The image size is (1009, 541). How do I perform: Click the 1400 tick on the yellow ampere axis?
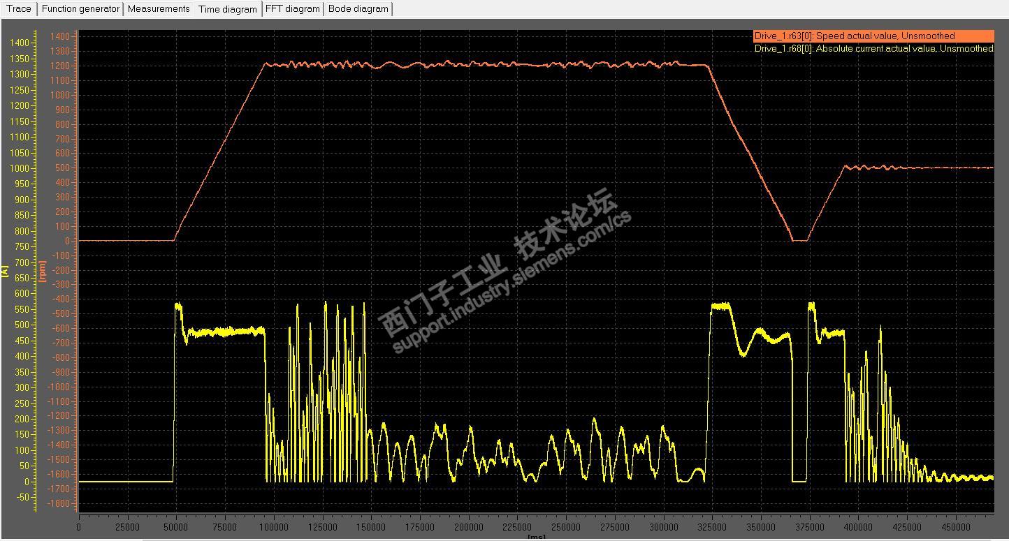pyautogui.click(x=20, y=43)
